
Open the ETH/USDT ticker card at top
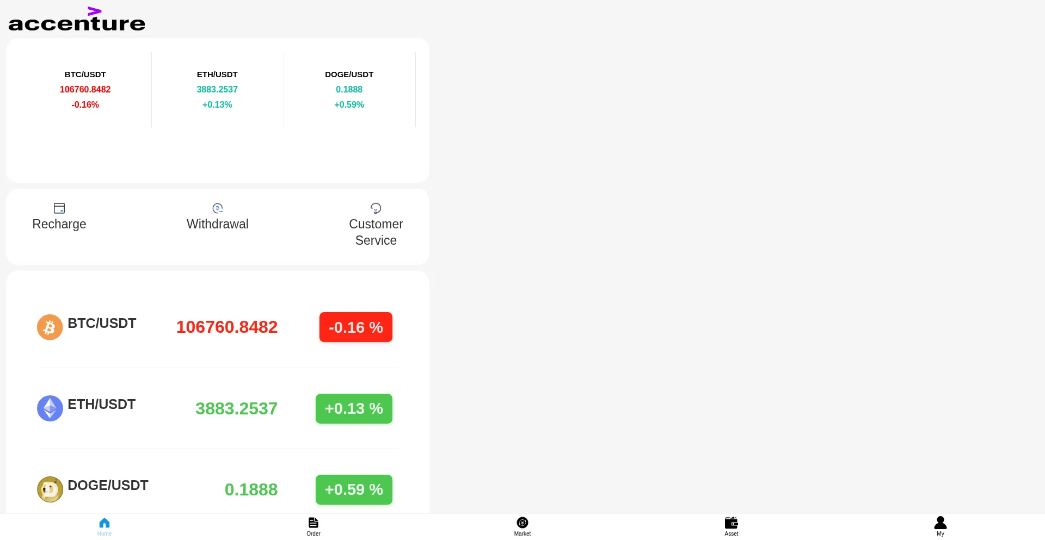click(x=217, y=89)
